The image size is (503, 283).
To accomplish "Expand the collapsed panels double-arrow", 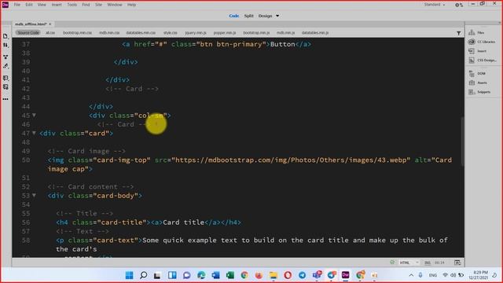I will click(x=499, y=23).
